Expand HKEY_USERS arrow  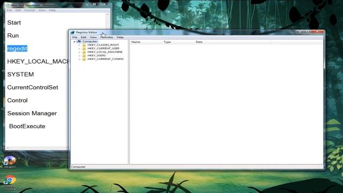tap(79, 55)
